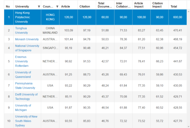The image size is (190, 128).
Task: Sort by the No column header
Action: (x=8, y=6)
